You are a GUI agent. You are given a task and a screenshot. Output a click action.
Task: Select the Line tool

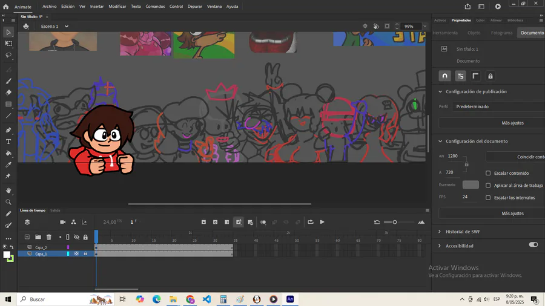pos(8,116)
